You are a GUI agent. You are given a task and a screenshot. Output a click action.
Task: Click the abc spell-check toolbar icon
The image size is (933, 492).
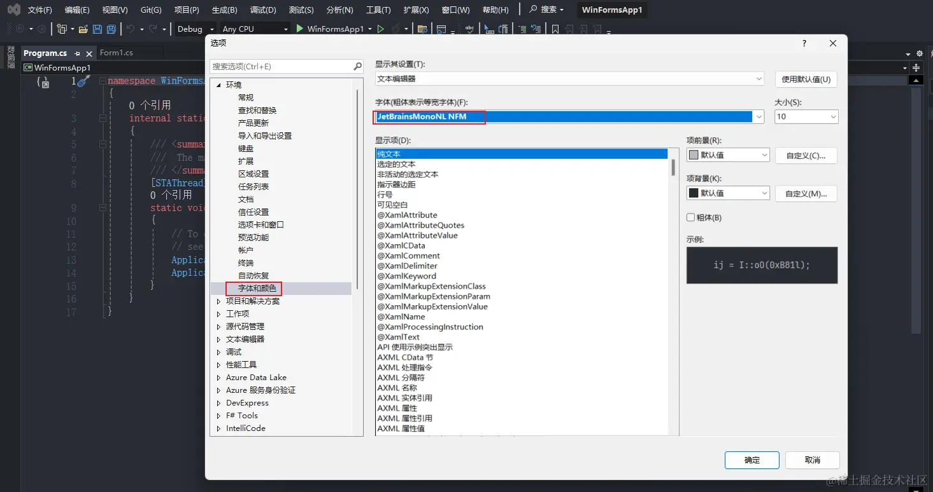[470, 29]
